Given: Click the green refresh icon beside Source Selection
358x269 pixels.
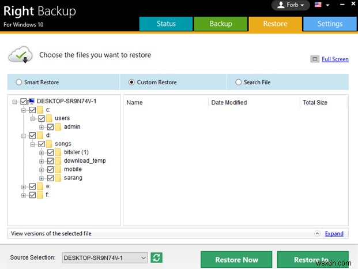Looking at the screenshot, I should tap(156, 258).
